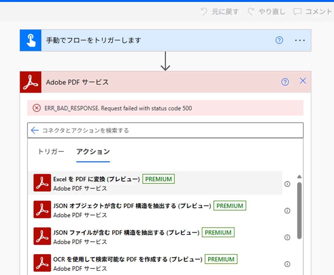Click Adobe PDF サービス subtitle under Excel action
334x275 pixels.
[x=80, y=188]
